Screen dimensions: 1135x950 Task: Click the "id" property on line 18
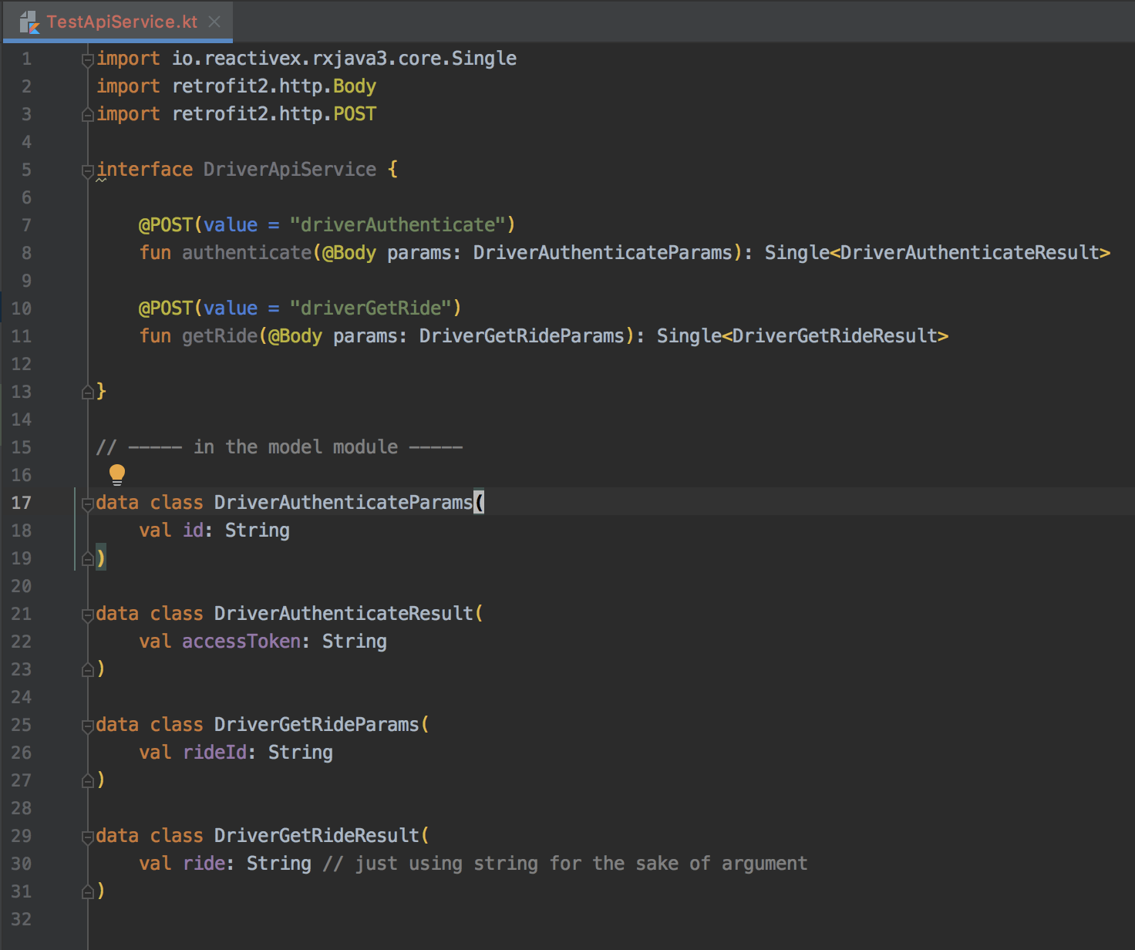click(193, 531)
